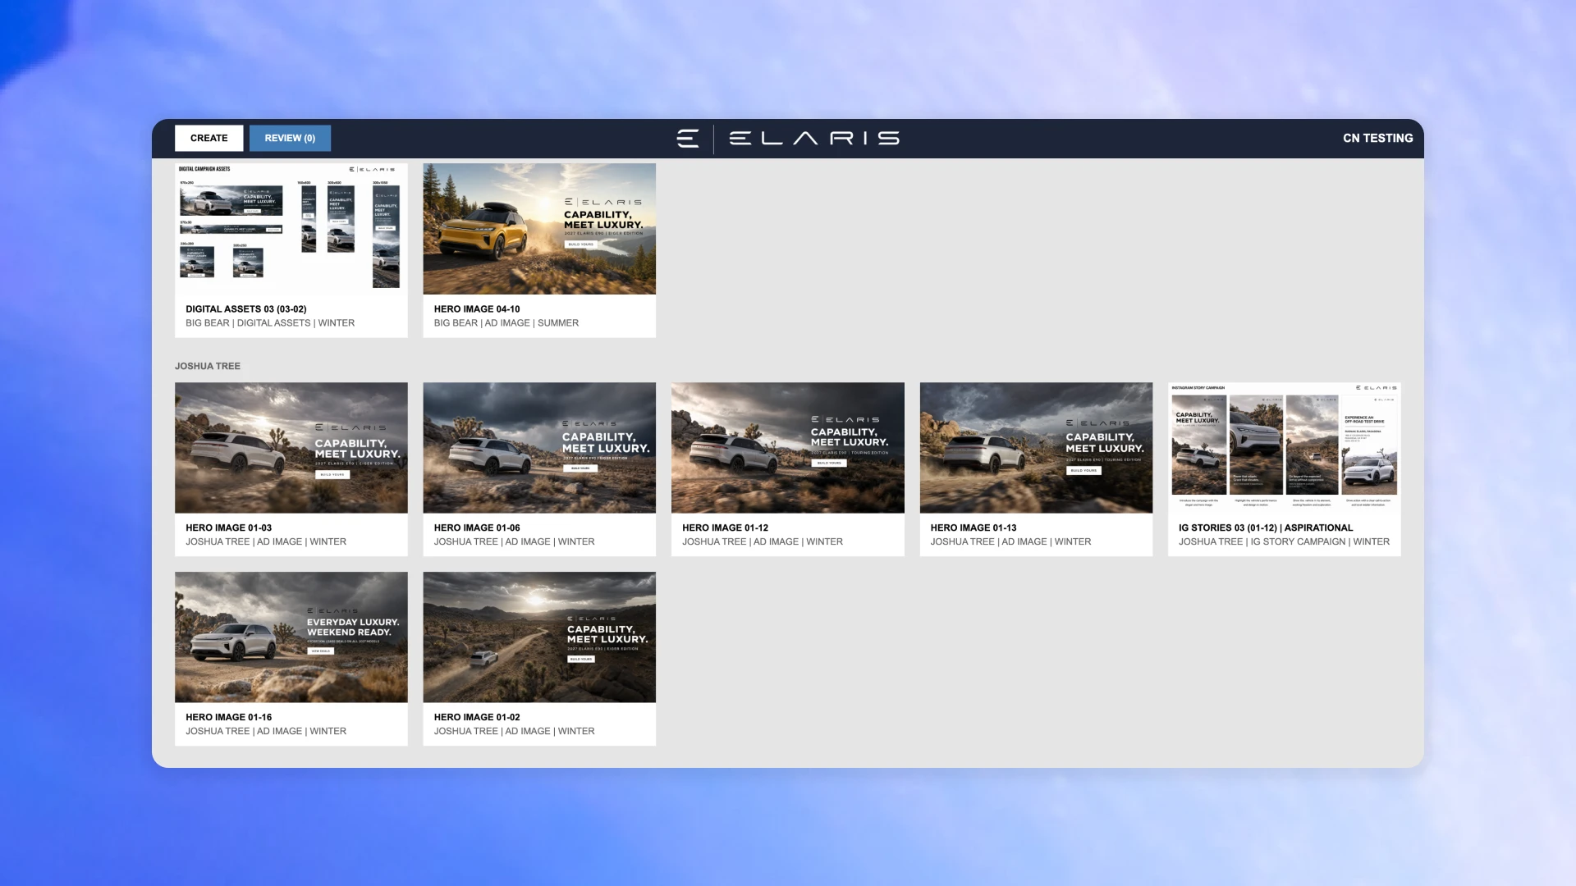Open the Hero Image 01-06 thumbnail
1576x886 pixels.
(x=539, y=447)
